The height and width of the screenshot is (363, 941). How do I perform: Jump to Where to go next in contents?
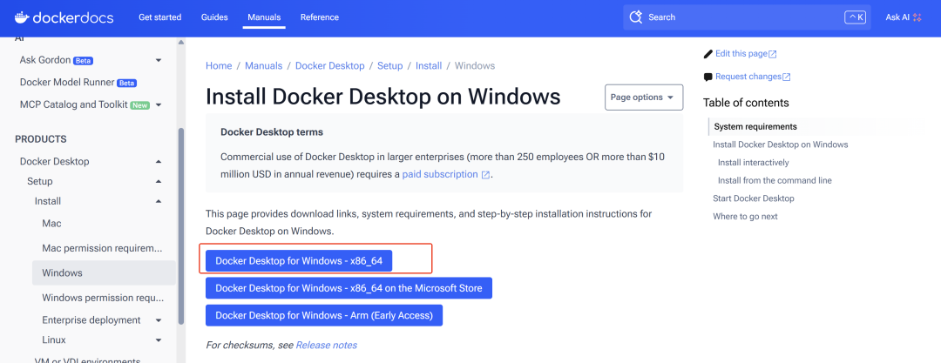point(745,217)
